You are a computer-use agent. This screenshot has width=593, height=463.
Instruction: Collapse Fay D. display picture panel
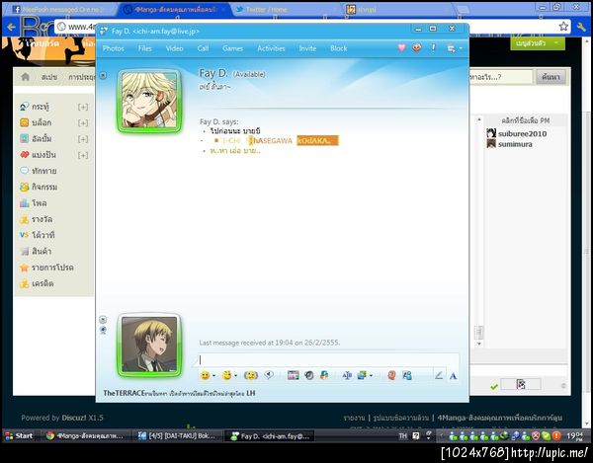point(103,76)
